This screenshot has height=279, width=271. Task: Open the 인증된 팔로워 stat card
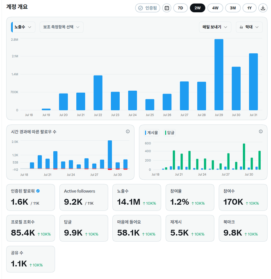pos(31,197)
